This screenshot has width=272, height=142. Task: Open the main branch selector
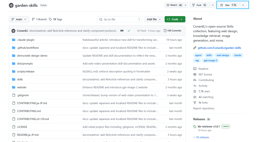(x=19, y=19)
